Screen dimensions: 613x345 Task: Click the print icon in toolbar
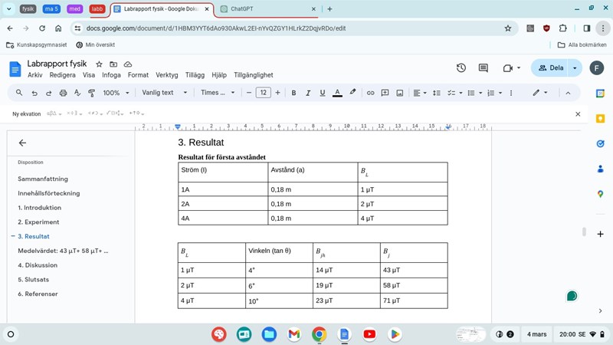click(x=63, y=93)
